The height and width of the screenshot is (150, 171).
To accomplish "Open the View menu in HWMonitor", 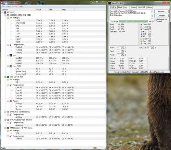I will [9, 6].
